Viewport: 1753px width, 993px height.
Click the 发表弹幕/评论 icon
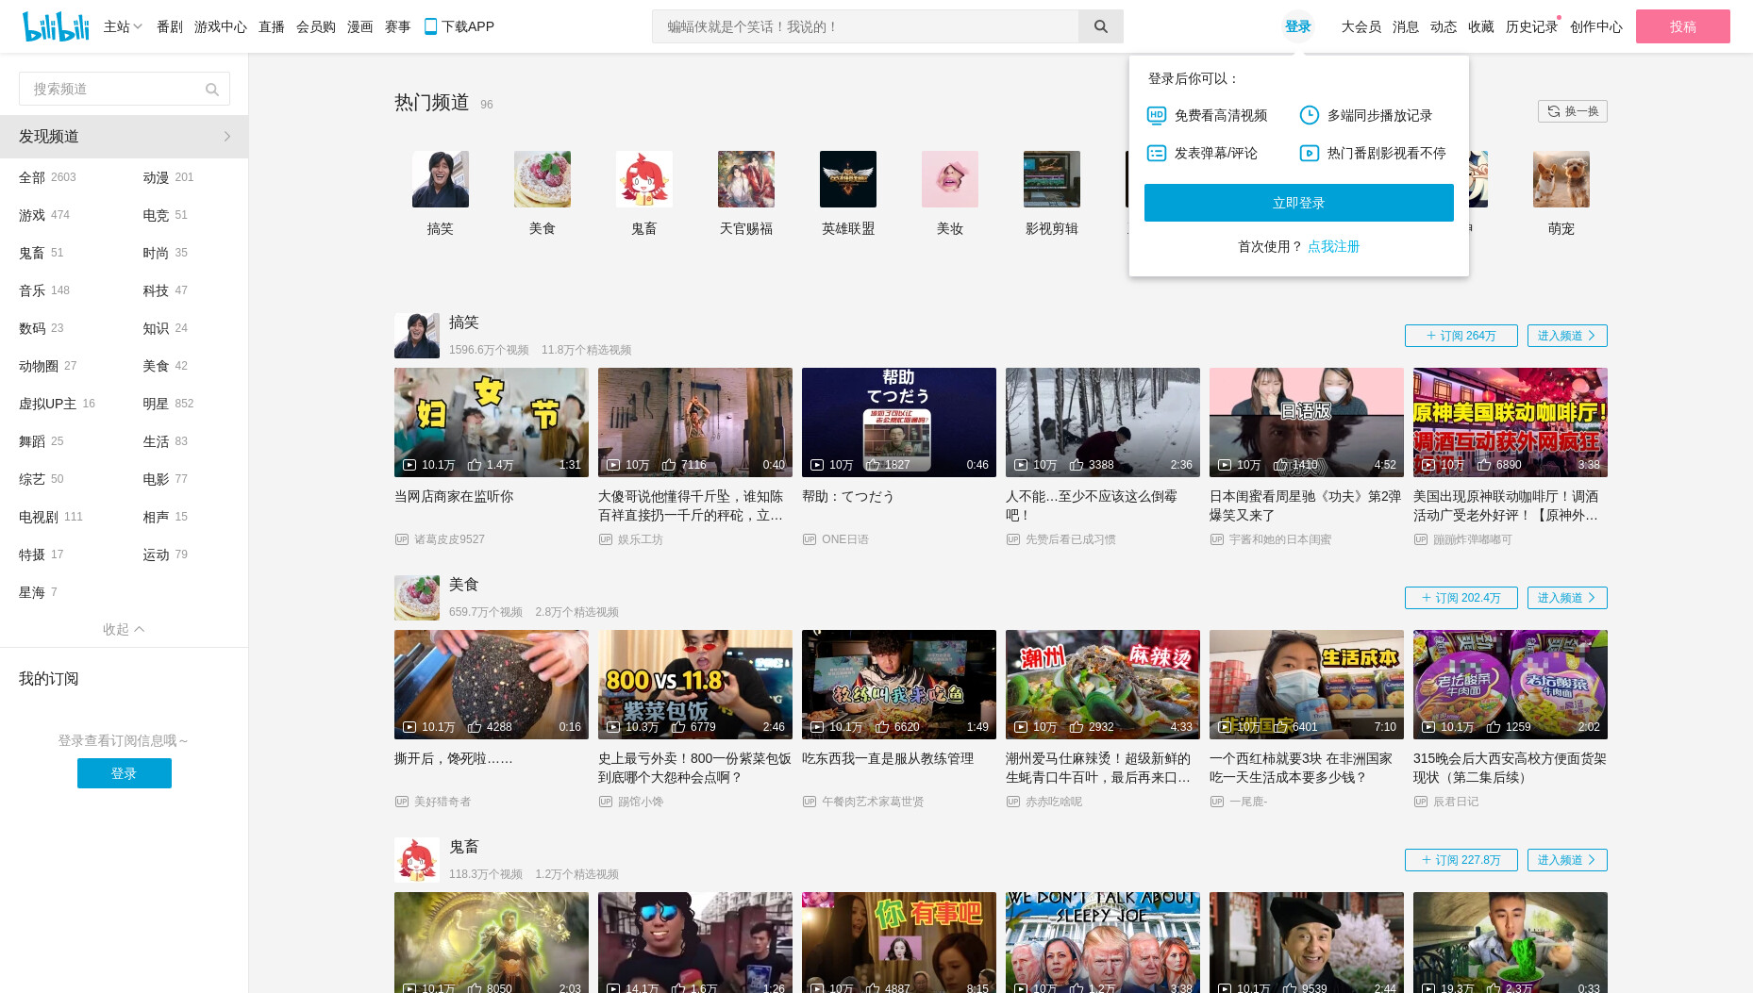pyautogui.click(x=1157, y=153)
